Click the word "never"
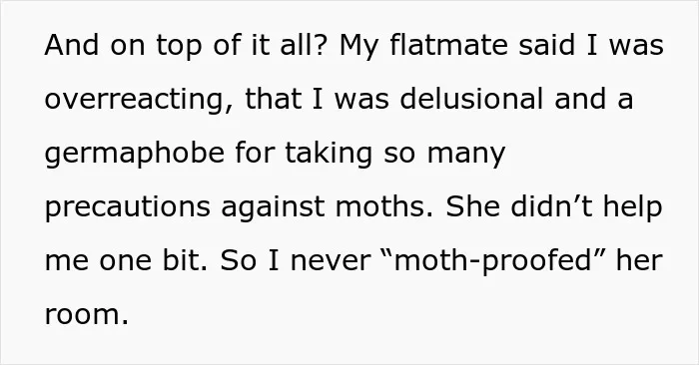This screenshot has height=365, width=699. coord(331,261)
